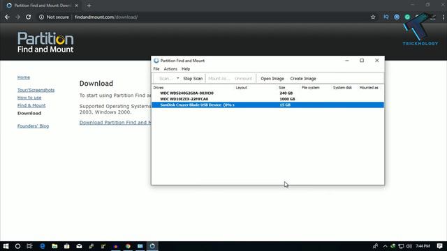Click the 1000 GB size cell
The height and width of the screenshot is (251, 447).
(x=287, y=99)
